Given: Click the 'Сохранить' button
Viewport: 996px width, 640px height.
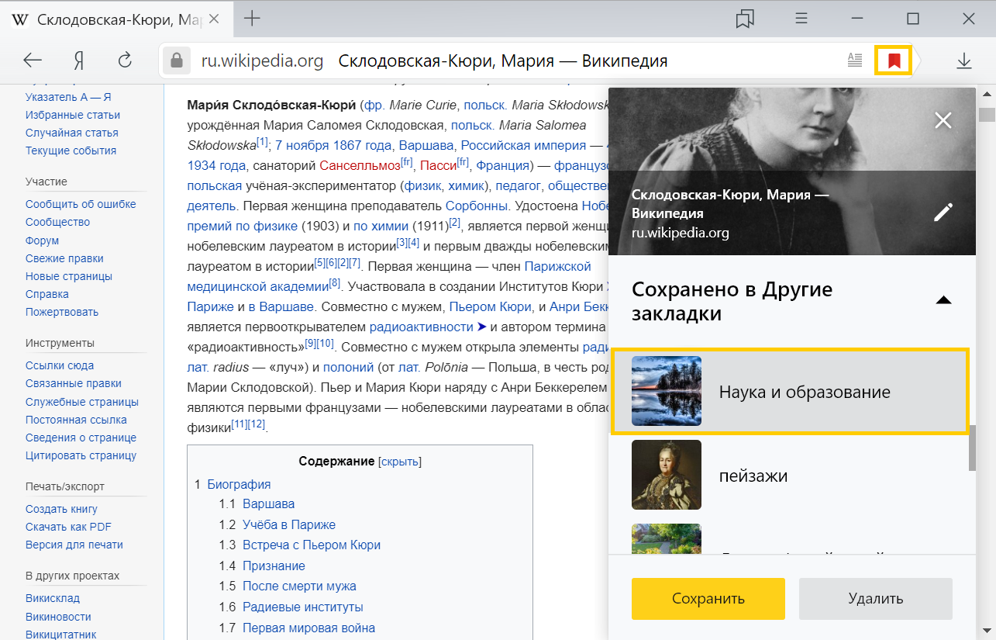Looking at the screenshot, I should tap(708, 598).
